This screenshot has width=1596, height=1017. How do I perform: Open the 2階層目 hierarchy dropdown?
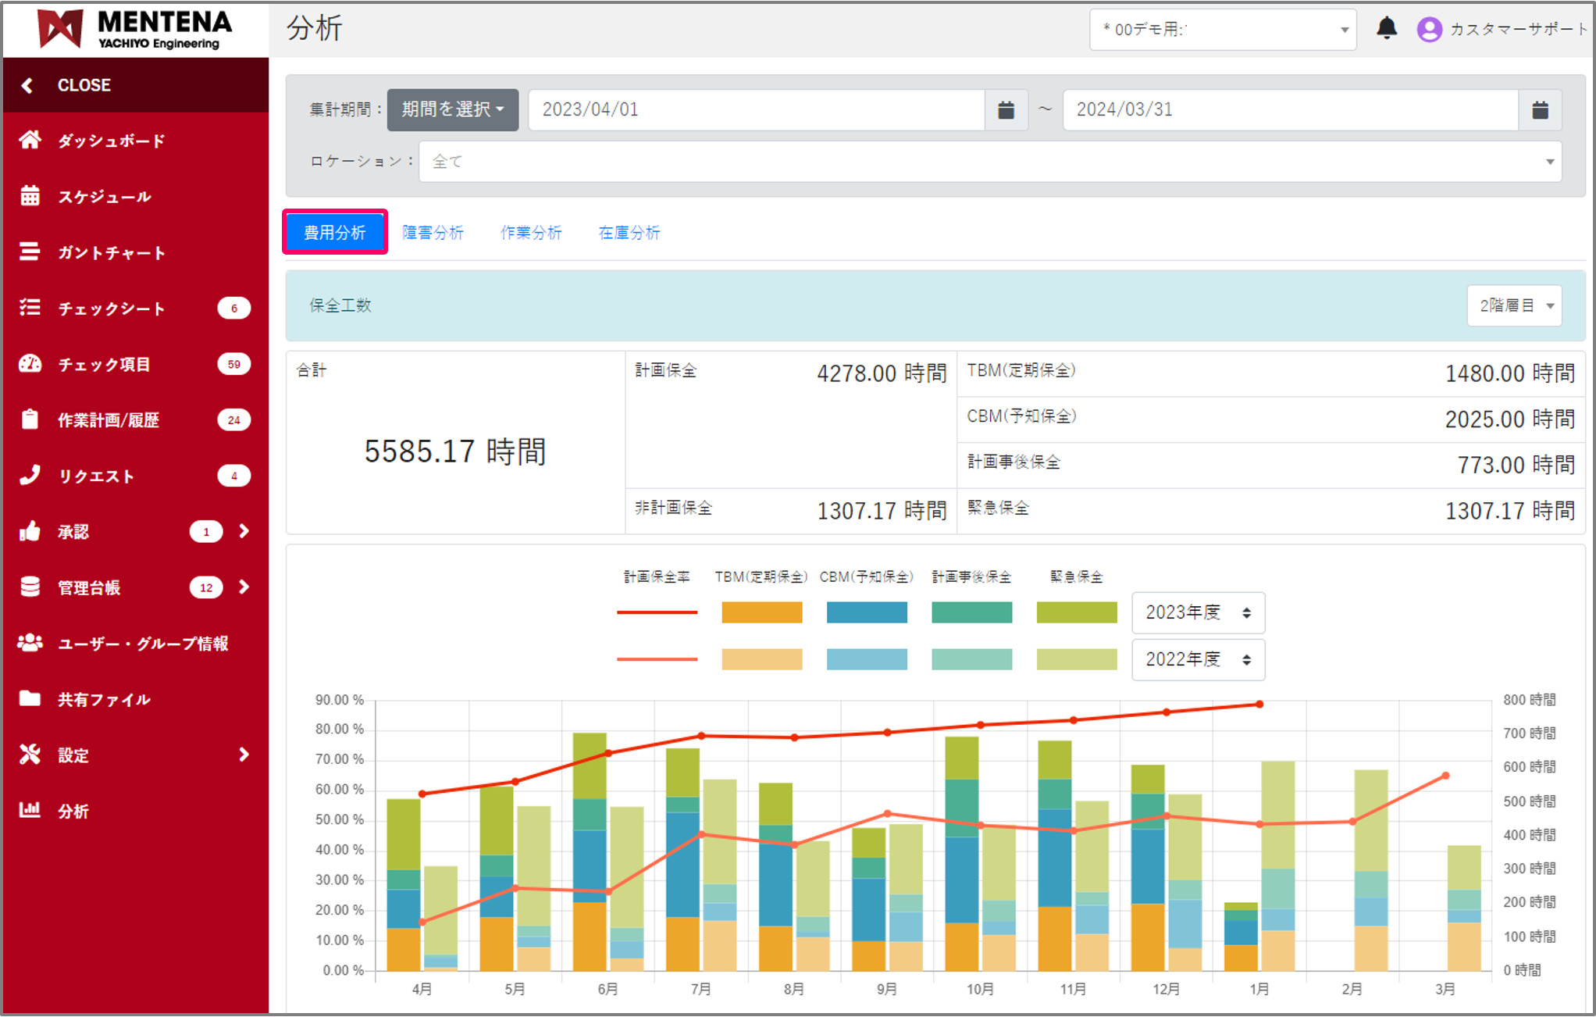1513,305
